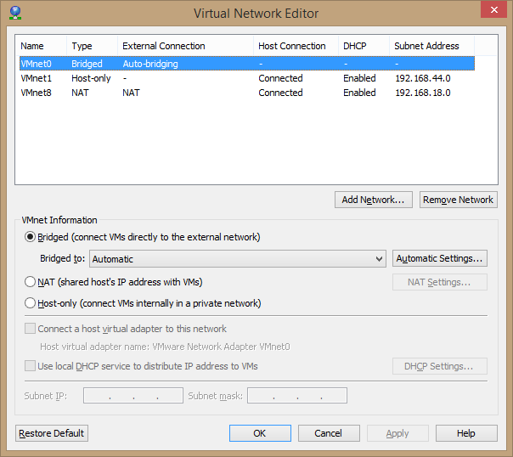Tick Connect a host virtual adapter checkbox
Image resolution: width=513 pixels, height=457 pixels.
[x=30, y=329]
